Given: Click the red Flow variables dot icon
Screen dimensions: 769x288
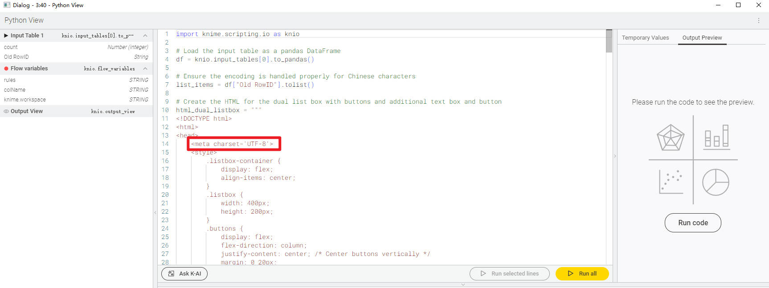Looking at the screenshot, I should coord(6,69).
